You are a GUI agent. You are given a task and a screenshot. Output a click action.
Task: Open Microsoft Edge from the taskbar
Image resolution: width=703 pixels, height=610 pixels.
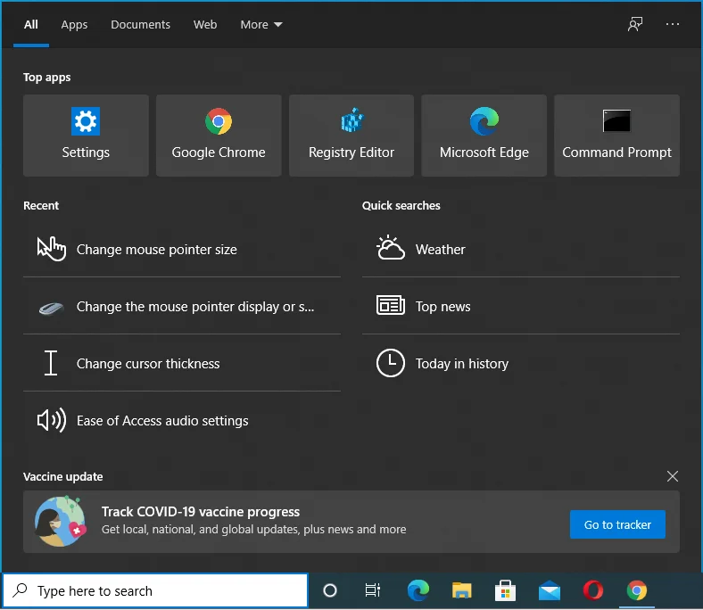click(x=418, y=590)
